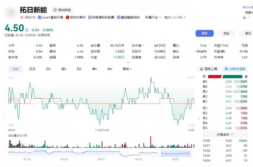
Task: Click the 委比 value -18.86%
Action: pyautogui.click(x=201, y=52)
